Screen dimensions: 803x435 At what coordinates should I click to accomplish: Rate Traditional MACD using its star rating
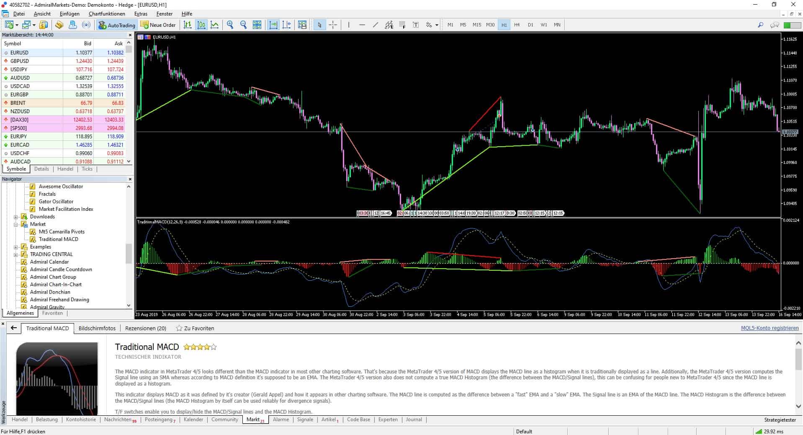(x=200, y=347)
